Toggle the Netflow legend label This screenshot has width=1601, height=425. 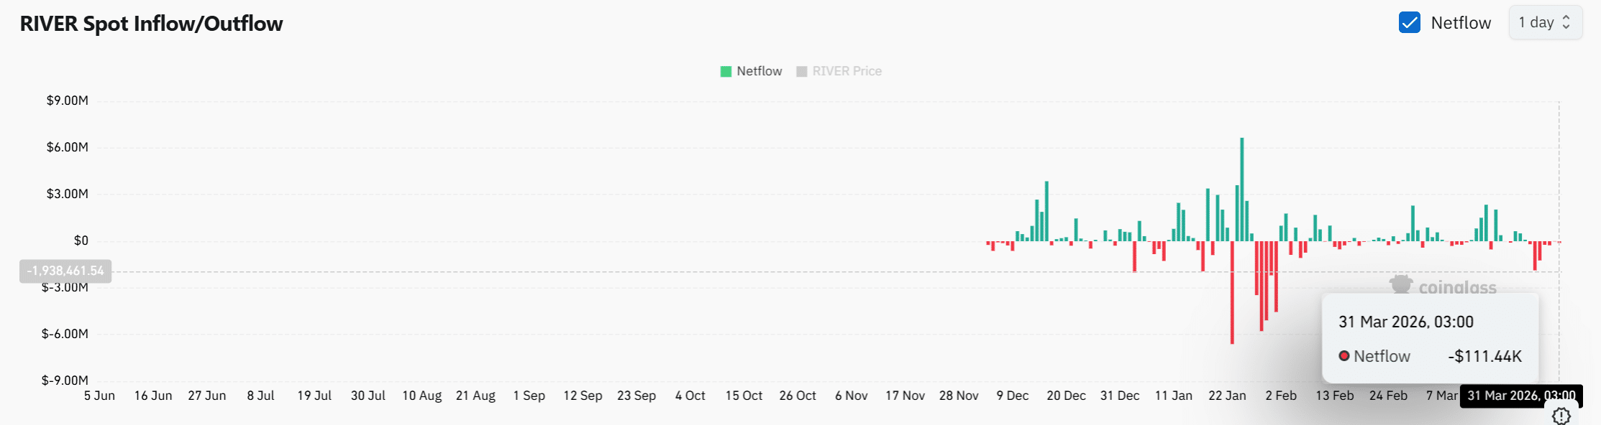tap(759, 72)
